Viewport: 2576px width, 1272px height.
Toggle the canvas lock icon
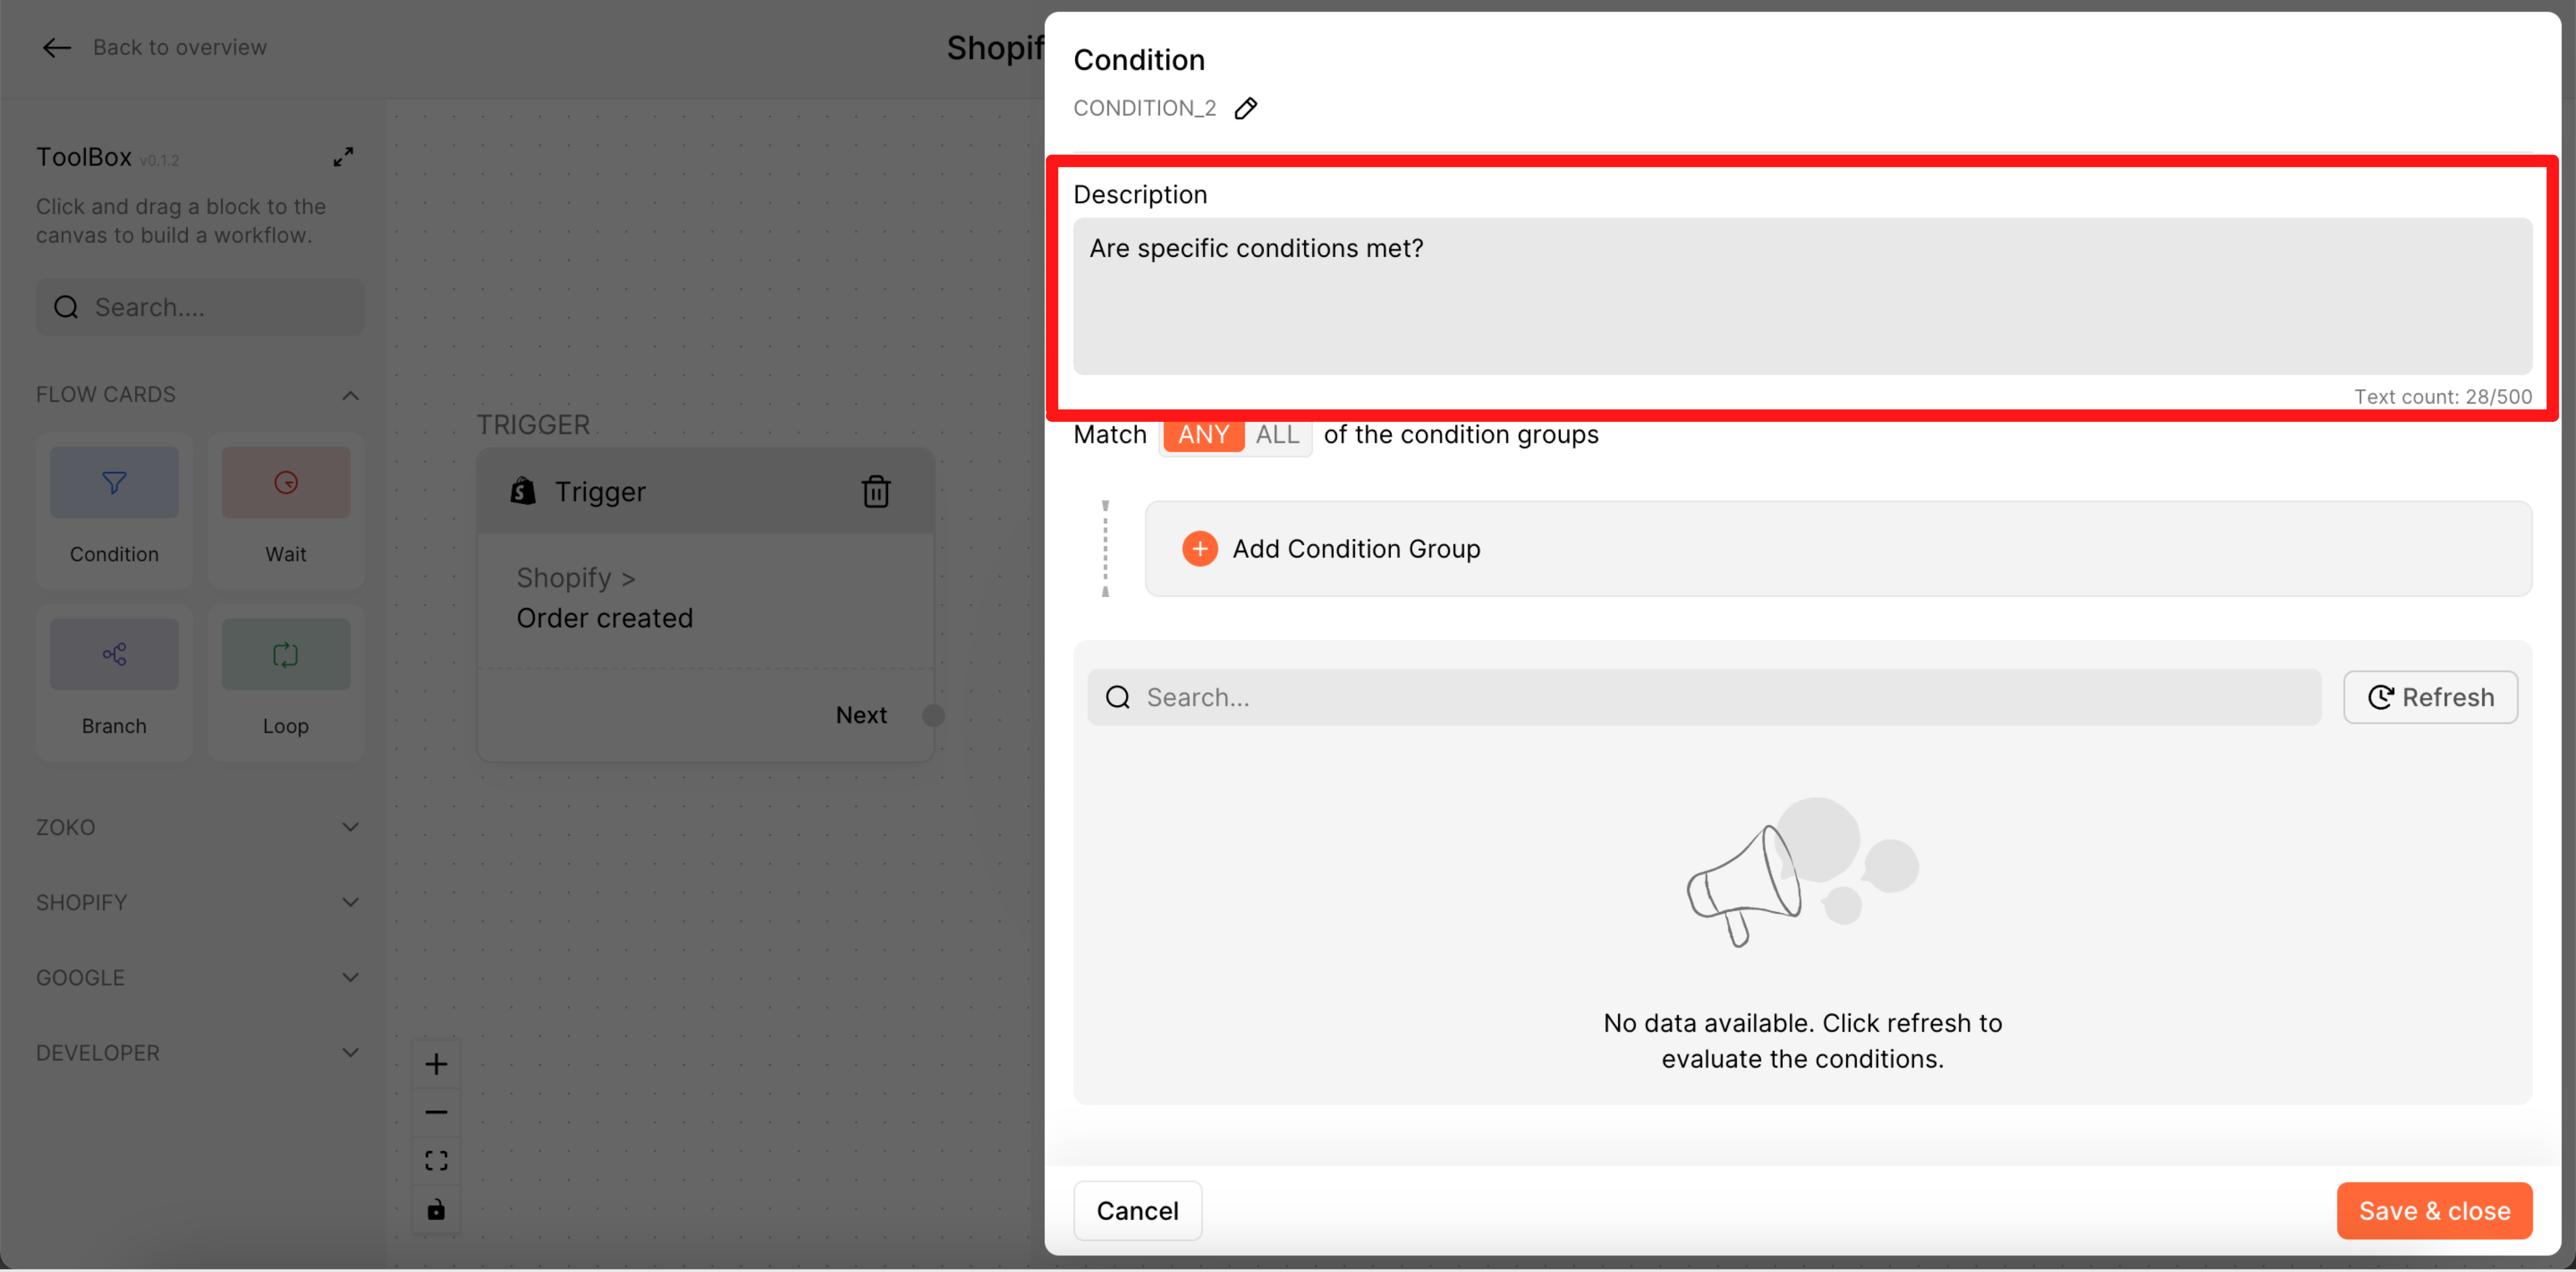pos(436,1210)
